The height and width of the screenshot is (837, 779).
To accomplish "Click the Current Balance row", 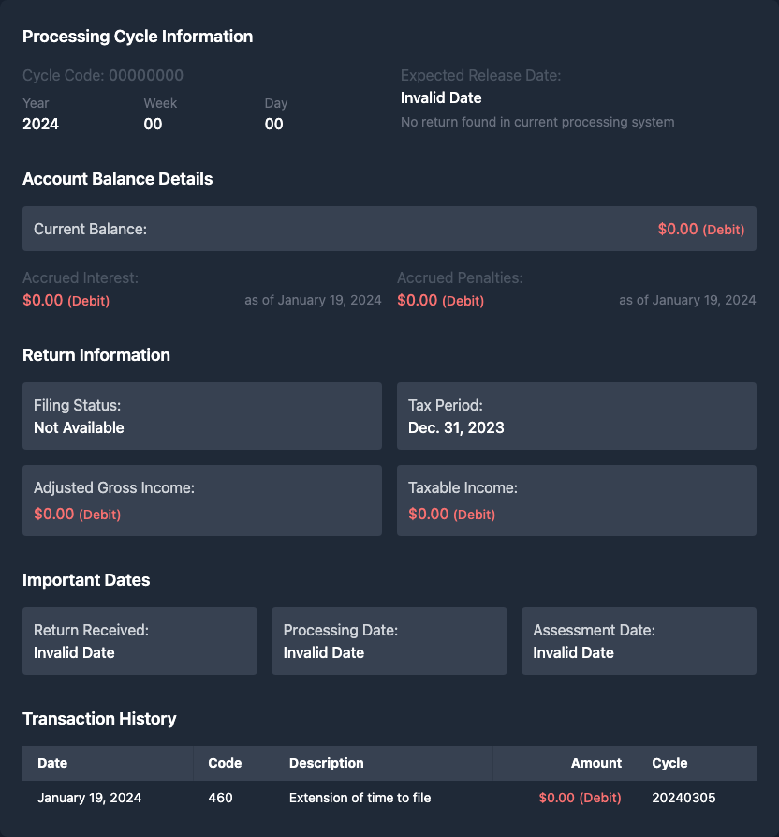I will point(389,229).
